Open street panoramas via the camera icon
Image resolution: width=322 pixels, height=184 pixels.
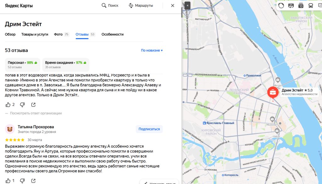pyautogui.click(x=301, y=5)
